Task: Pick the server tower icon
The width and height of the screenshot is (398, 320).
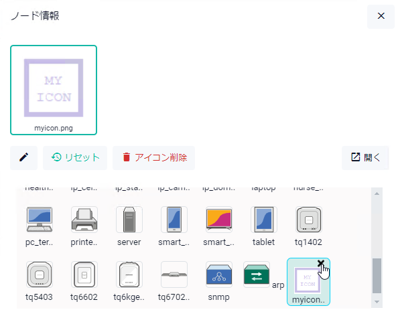Action: [129, 220]
